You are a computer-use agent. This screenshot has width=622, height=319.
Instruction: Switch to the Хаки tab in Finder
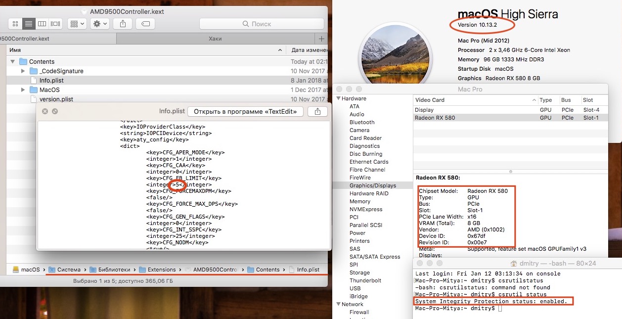(215, 39)
